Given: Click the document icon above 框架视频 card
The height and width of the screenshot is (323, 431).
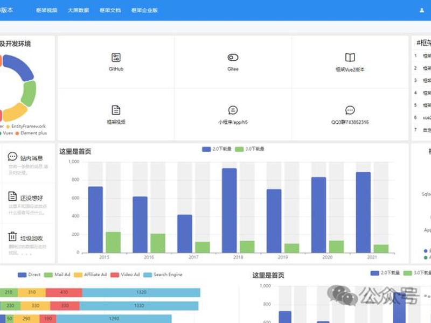Looking at the screenshot, I should [x=116, y=110].
